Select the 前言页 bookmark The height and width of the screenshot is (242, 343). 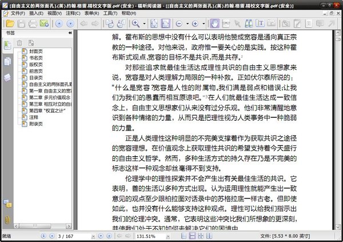click(x=36, y=71)
